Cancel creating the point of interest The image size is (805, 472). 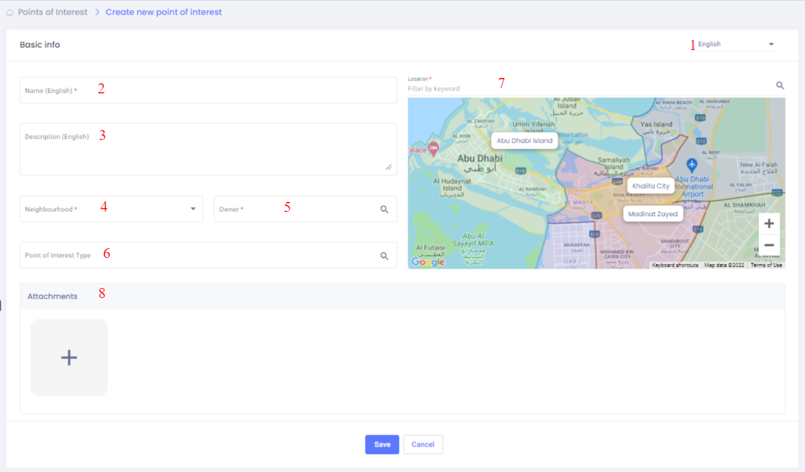pyautogui.click(x=423, y=445)
